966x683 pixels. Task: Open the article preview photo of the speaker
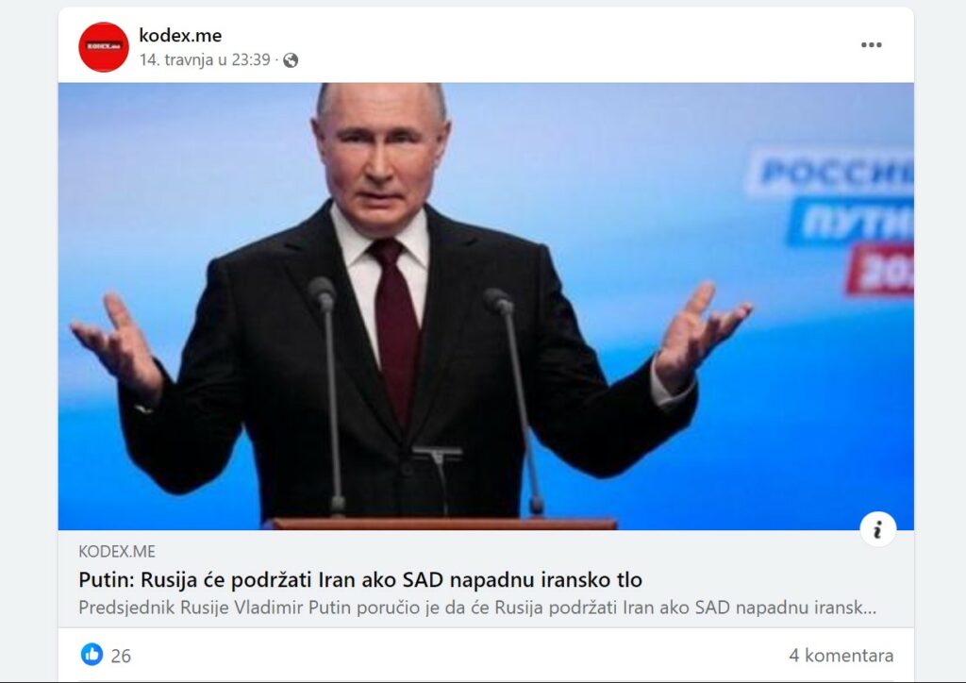point(486,306)
